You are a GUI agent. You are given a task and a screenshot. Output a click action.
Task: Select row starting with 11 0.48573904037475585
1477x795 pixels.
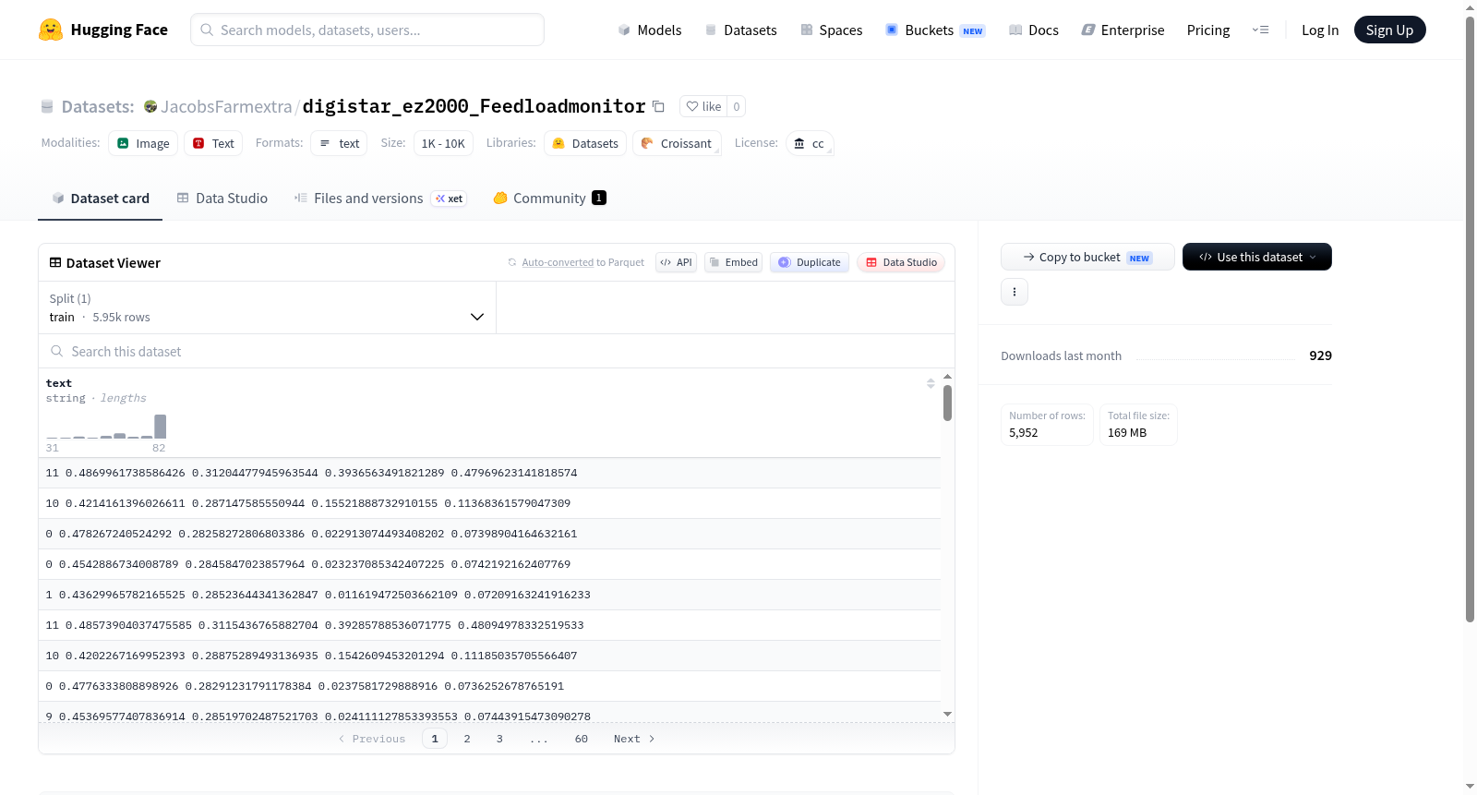(x=489, y=625)
